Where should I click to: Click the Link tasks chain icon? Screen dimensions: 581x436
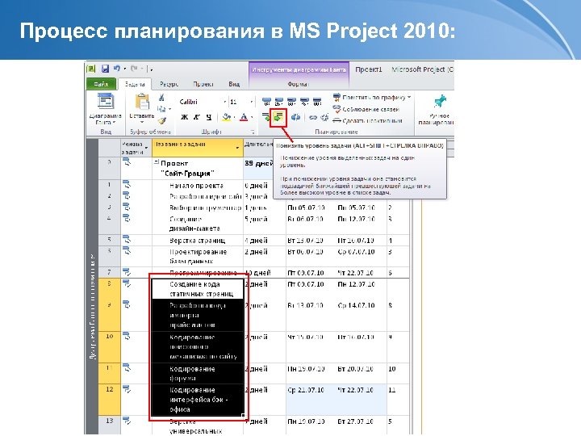pos(313,118)
